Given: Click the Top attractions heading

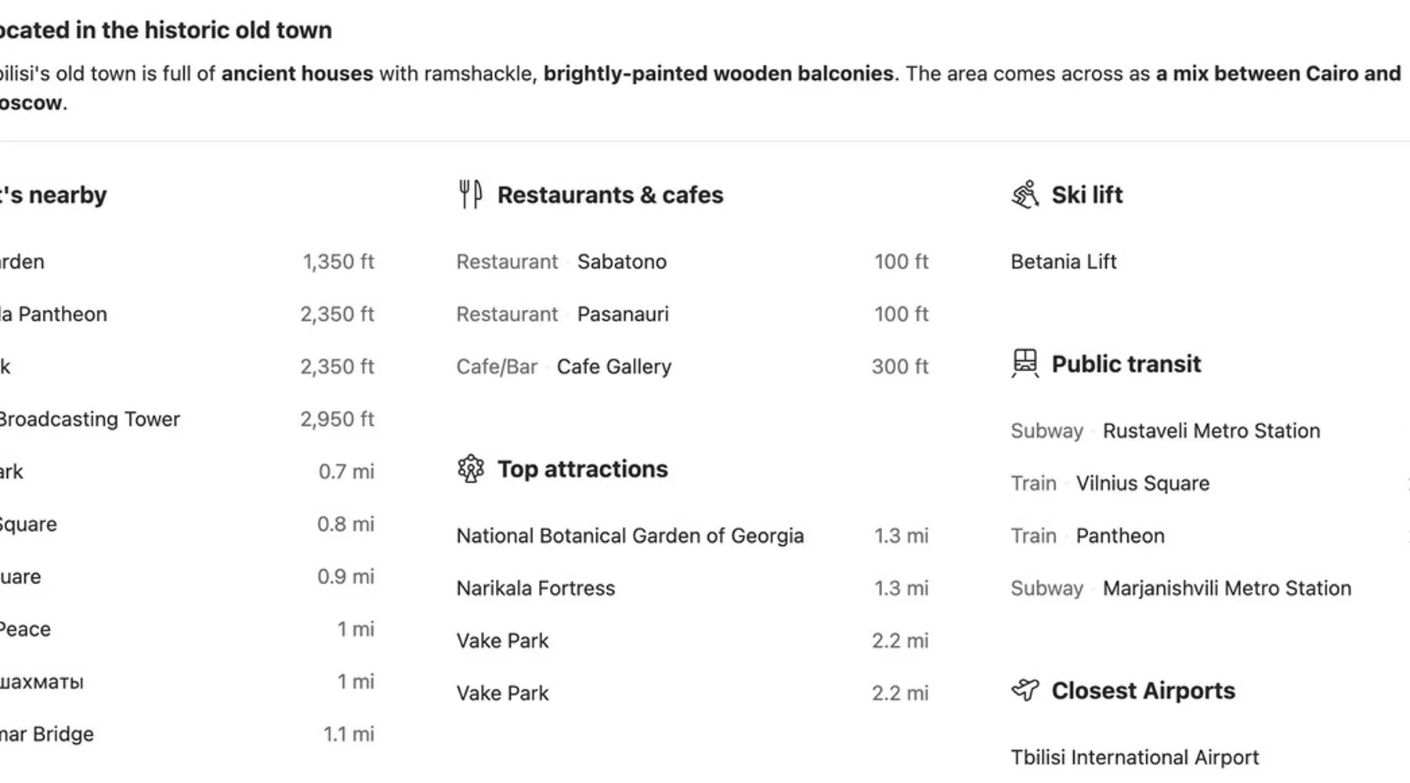Looking at the screenshot, I should click(x=583, y=469).
